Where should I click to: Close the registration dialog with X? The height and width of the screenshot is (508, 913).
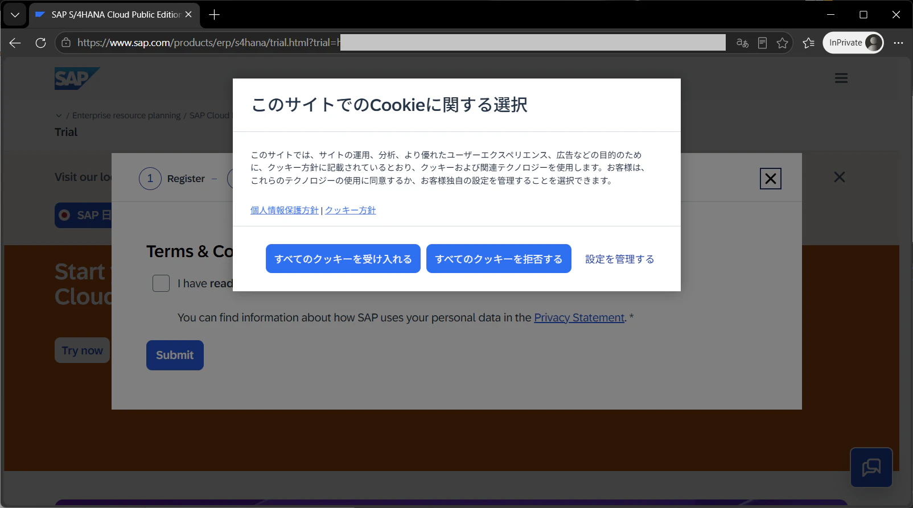(771, 179)
